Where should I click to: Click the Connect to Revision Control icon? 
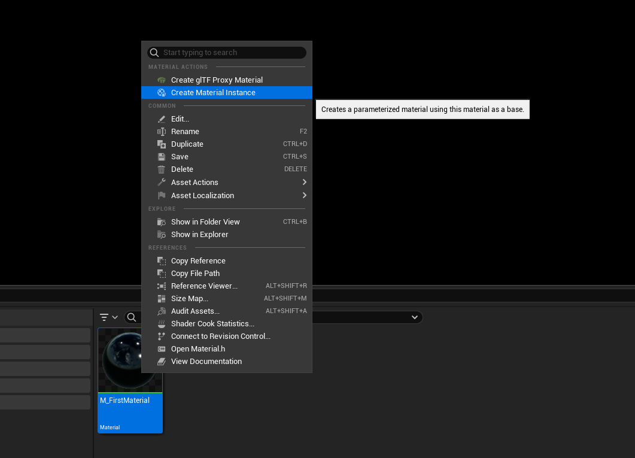click(162, 336)
